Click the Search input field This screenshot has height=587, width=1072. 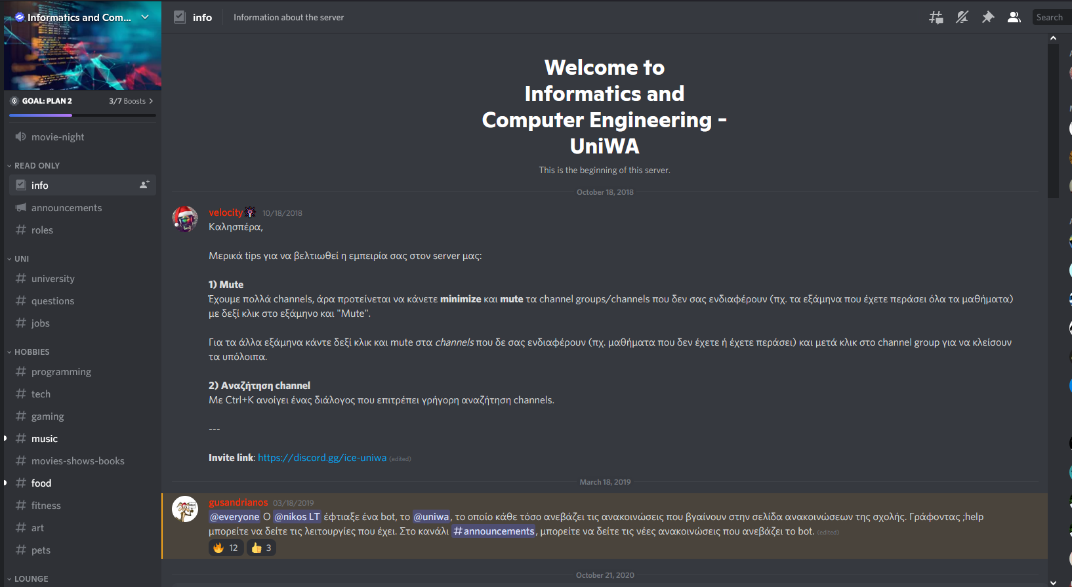(x=1051, y=18)
